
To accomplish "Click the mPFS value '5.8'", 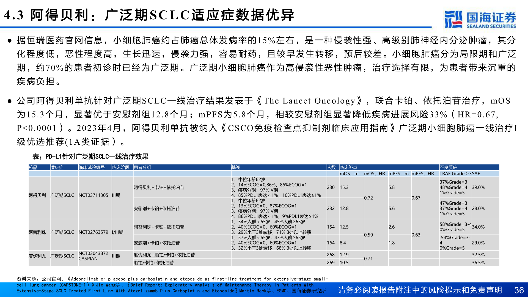I will pyautogui.click(x=392, y=188).
